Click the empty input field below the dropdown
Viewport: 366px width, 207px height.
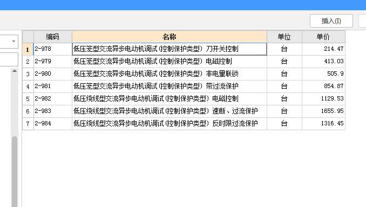[9, 59]
